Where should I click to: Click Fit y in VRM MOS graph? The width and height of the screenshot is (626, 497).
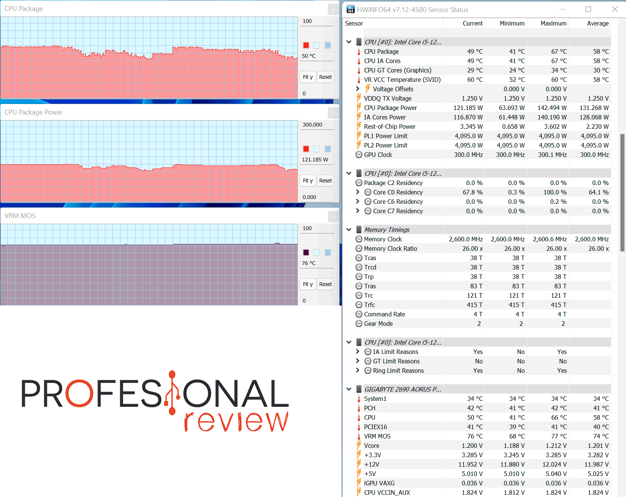tap(308, 284)
